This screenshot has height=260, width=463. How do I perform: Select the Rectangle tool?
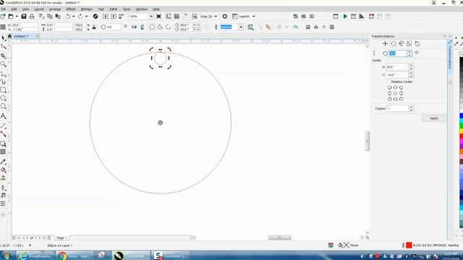pyautogui.click(x=3, y=90)
